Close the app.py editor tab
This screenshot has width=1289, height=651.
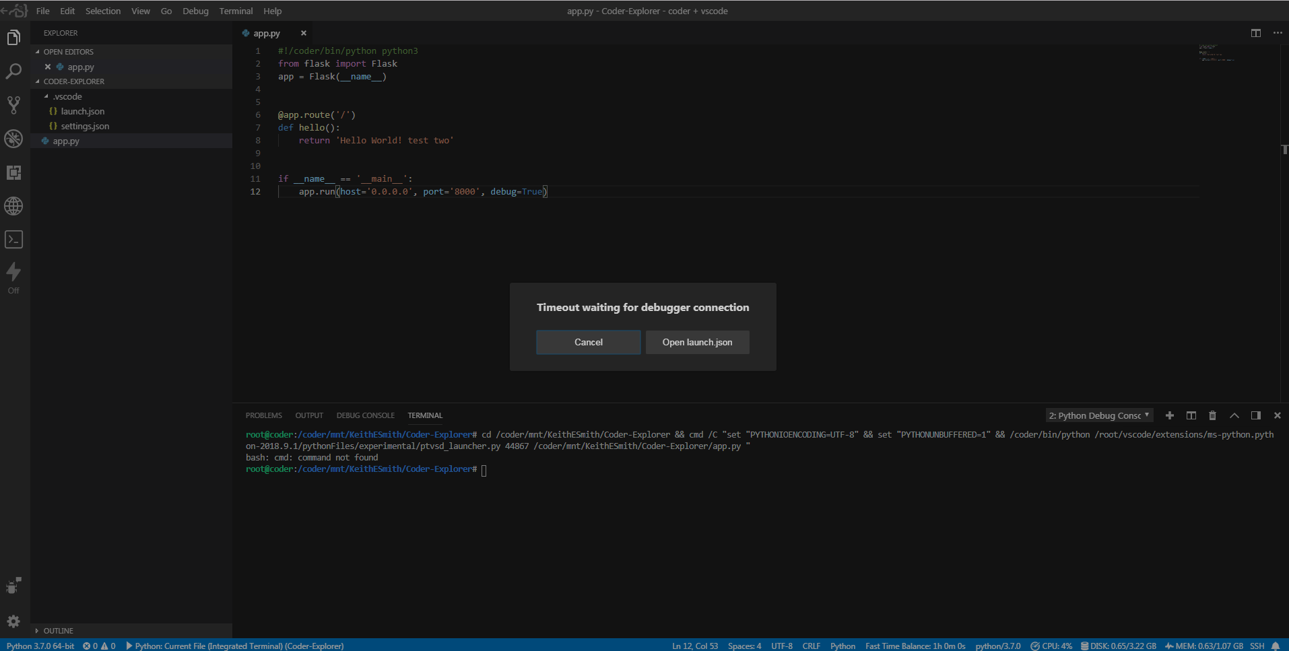point(303,33)
